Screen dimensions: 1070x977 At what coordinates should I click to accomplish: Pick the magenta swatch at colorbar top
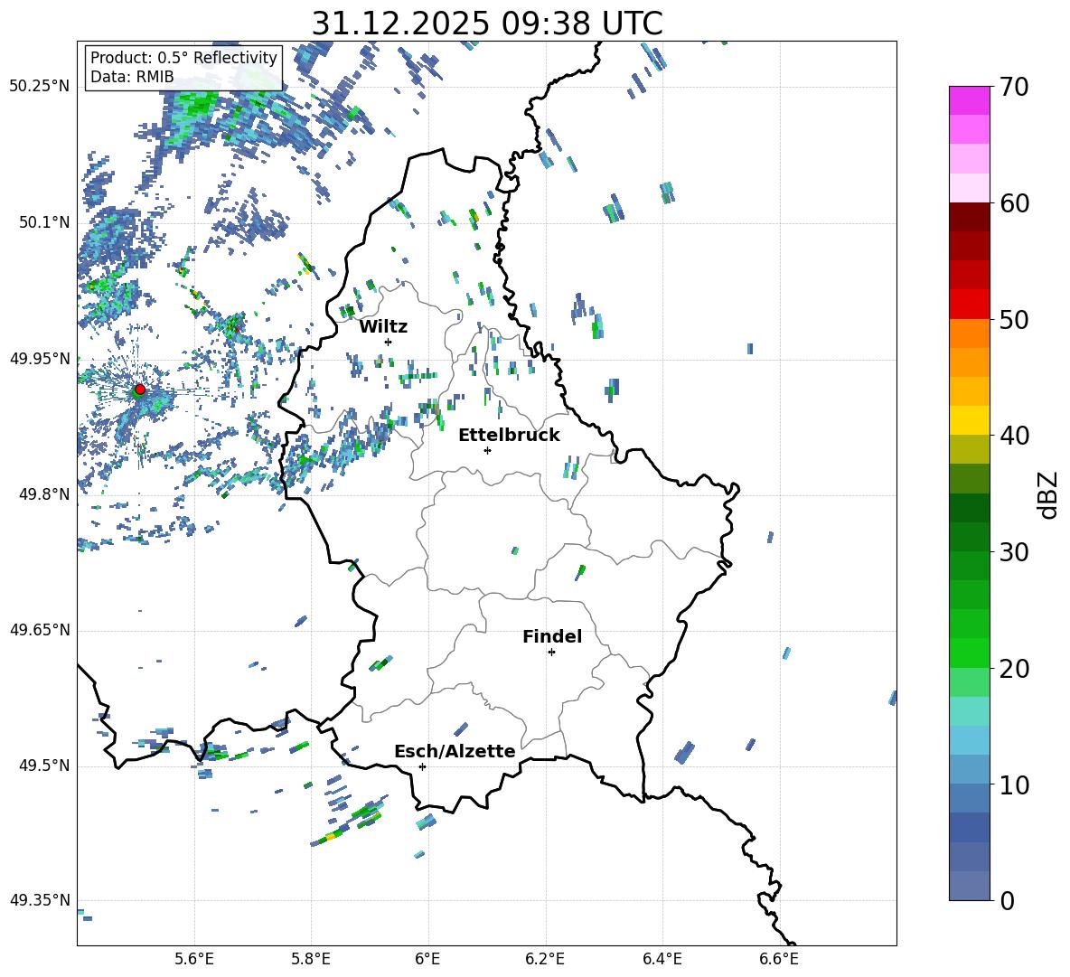[x=970, y=100]
